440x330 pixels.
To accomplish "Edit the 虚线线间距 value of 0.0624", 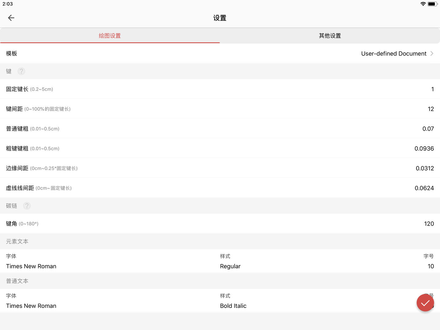I will click(424, 188).
